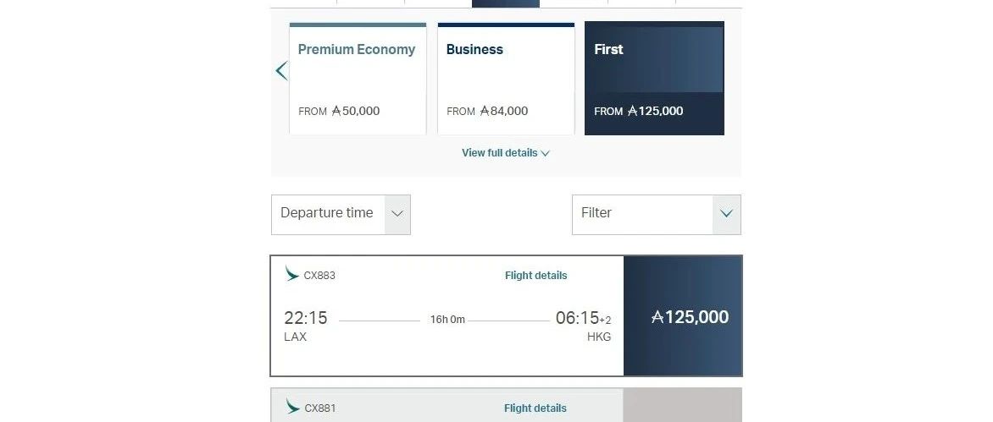Click the 16h 0m flight duration
993x422 pixels.
pos(447,320)
